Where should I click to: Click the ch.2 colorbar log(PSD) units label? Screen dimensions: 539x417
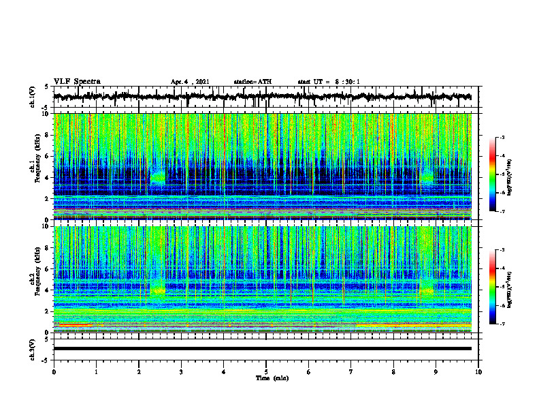[510, 290]
